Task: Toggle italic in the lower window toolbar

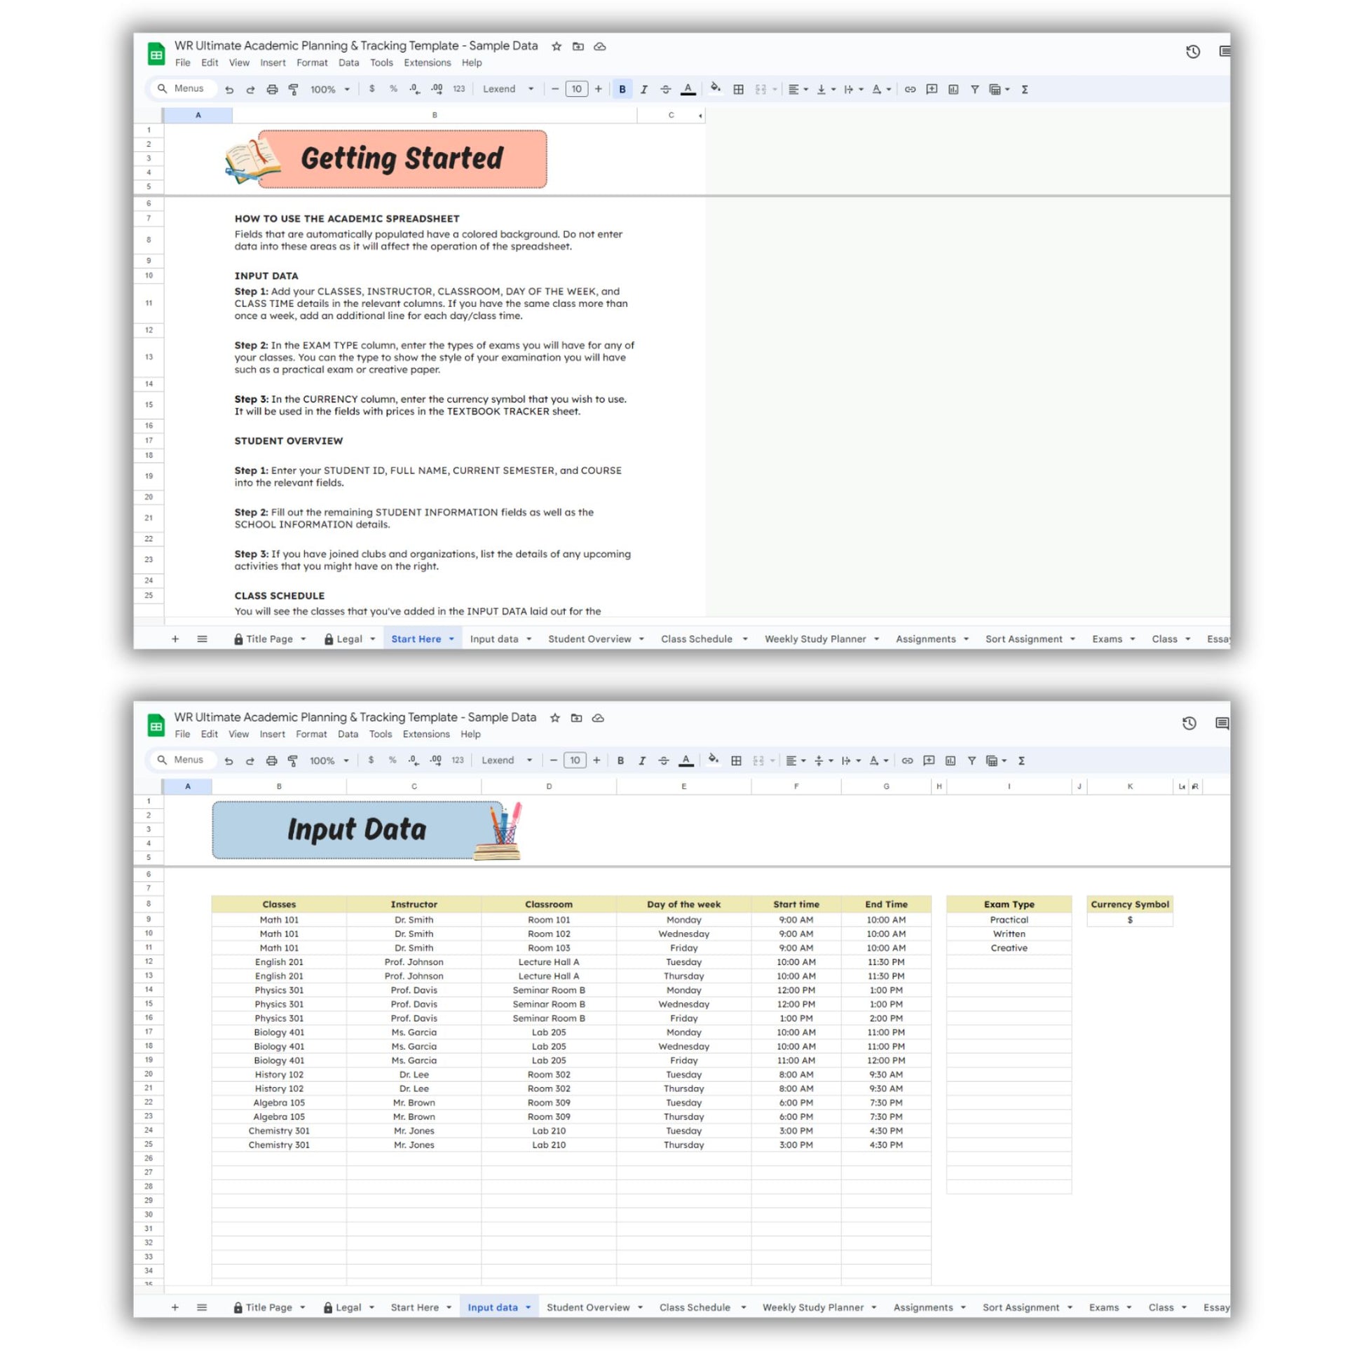Action: 642,761
